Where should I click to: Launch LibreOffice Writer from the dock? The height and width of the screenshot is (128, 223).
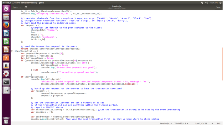6,33
